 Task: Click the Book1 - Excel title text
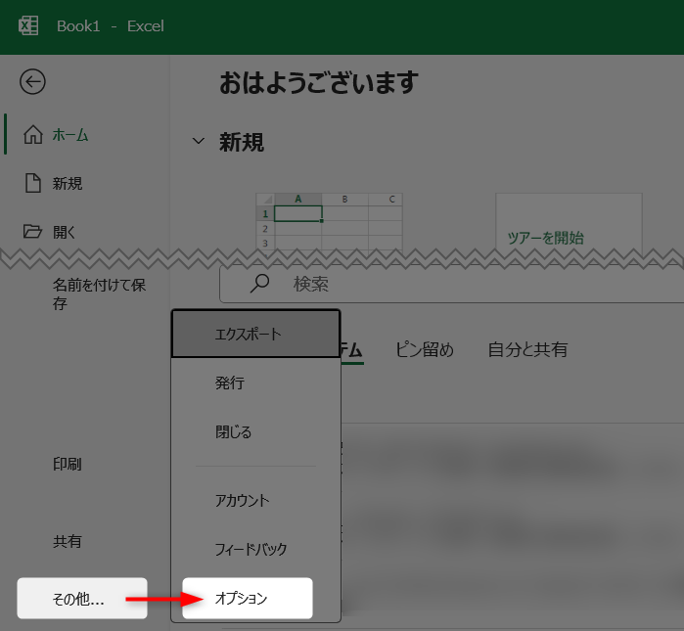111,26
